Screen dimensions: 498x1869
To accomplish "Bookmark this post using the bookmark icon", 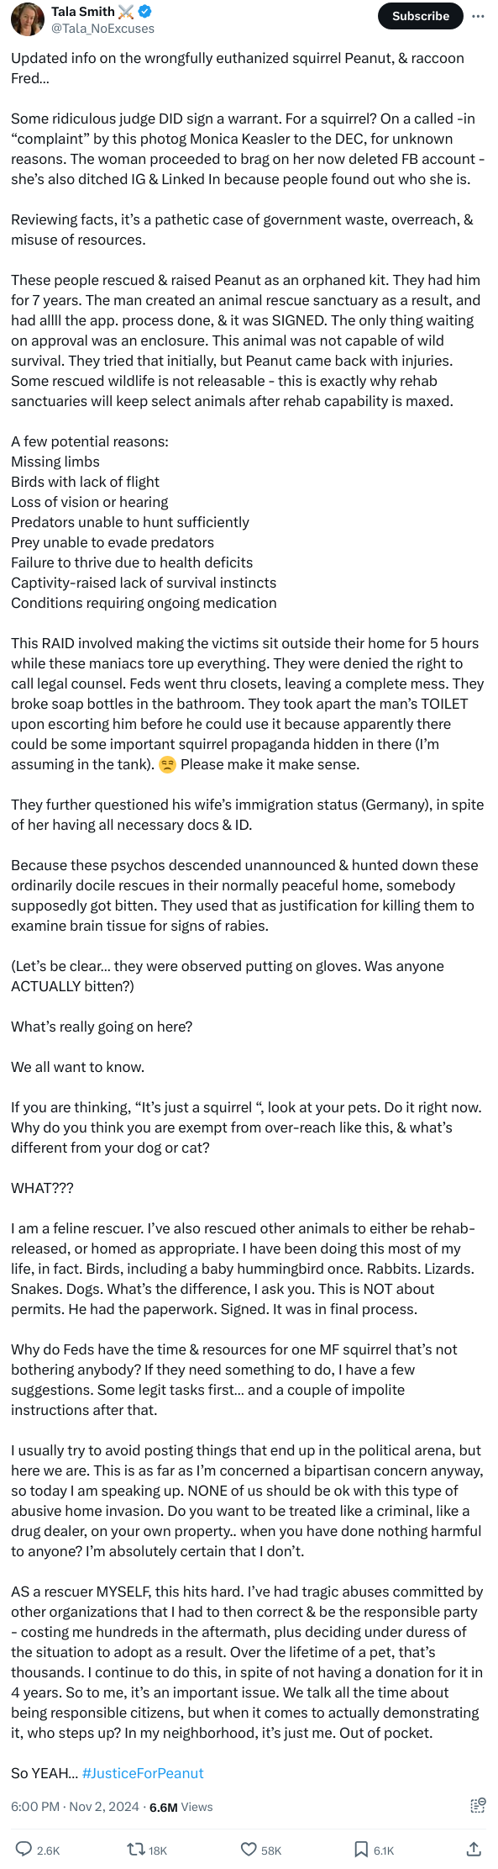I will (x=360, y=1850).
